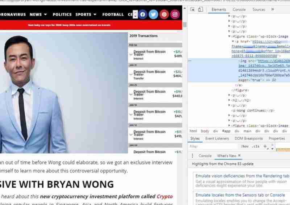This screenshot has width=290, height=205.
Task: Open the drawer three-dot menu beside Console
Action: click(x=192, y=156)
